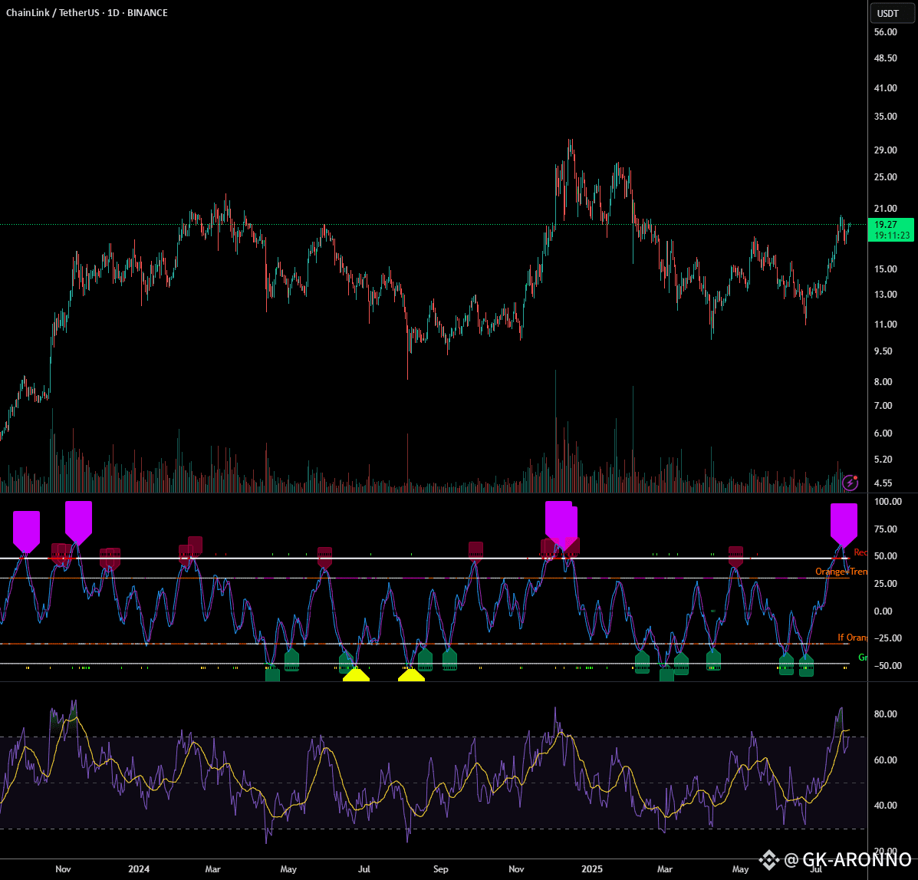Click the 41.00 price axis label

(885, 87)
